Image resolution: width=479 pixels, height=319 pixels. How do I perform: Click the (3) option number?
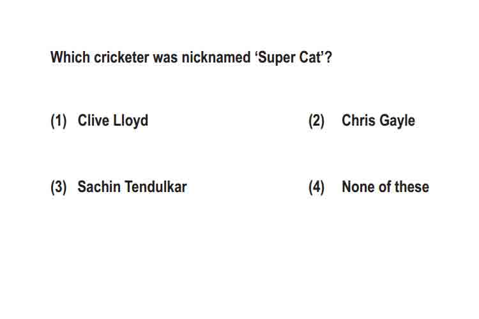point(59,187)
